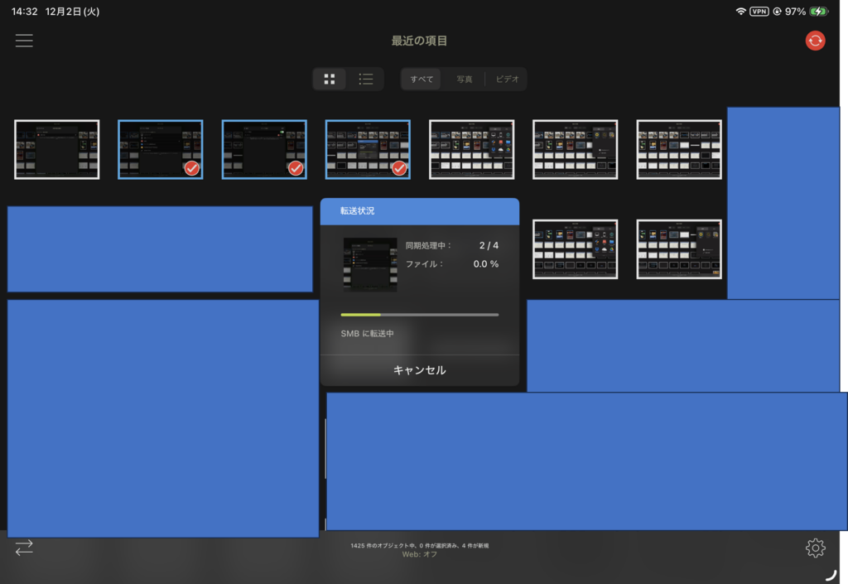
Task: Open the settings gear
Action: pyautogui.click(x=815, y=548)
